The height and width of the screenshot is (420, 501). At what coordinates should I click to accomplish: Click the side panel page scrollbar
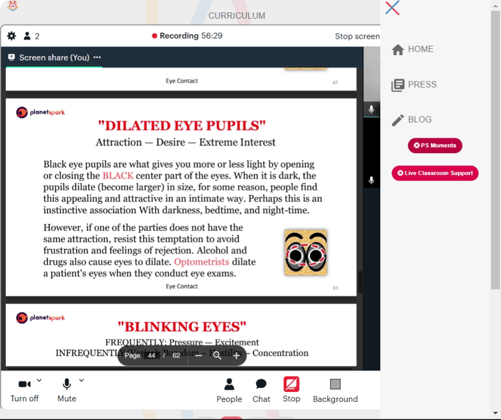[x=496, y=150]
